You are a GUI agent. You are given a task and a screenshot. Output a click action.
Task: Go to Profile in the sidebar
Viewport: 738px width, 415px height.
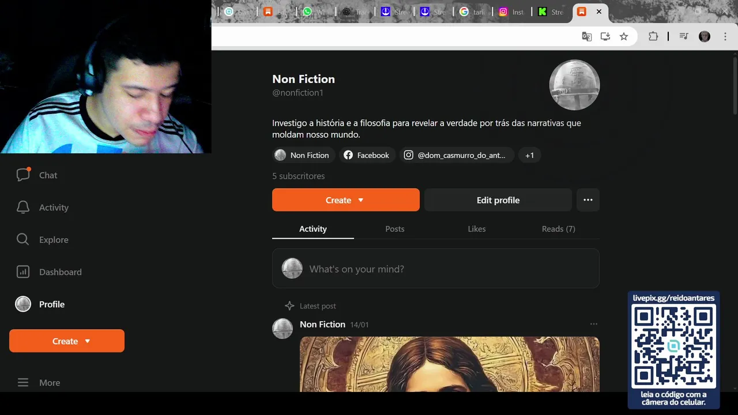(40, 304)
